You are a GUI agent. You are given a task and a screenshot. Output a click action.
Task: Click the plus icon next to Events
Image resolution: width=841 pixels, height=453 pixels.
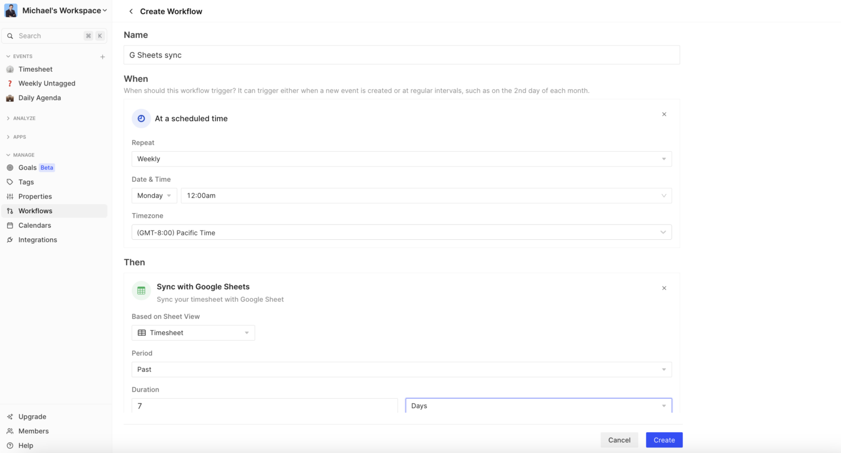(102, 56)
